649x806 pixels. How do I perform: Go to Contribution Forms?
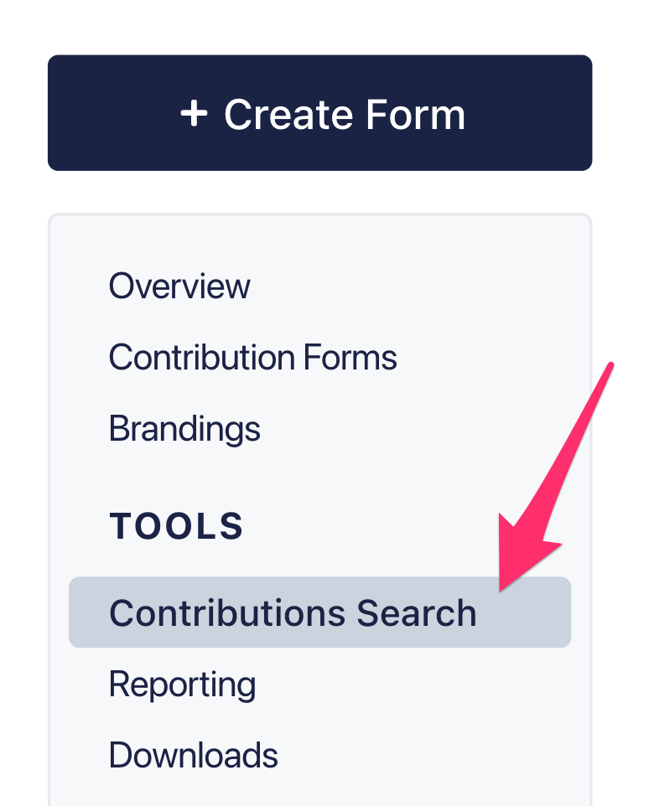coord(252,358)
